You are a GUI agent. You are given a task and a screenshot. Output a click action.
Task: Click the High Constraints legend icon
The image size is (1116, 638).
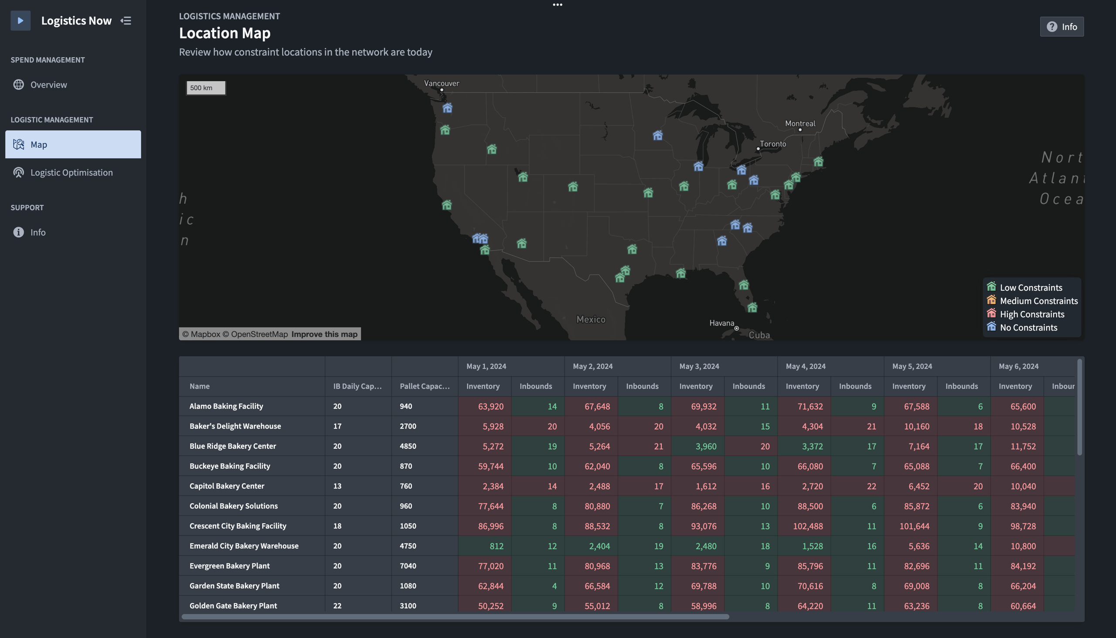tap(991, 314)
